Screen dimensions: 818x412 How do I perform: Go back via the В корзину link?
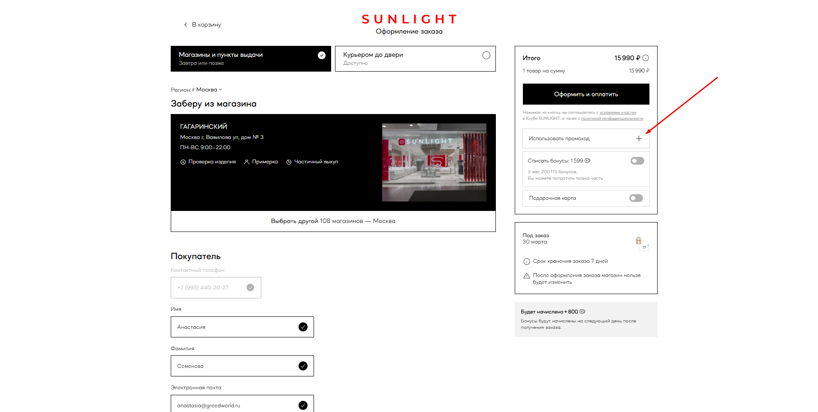(202, 24)
